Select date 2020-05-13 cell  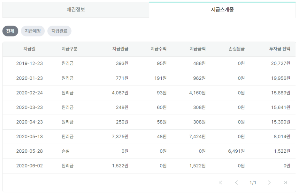[x=30, y=137]
